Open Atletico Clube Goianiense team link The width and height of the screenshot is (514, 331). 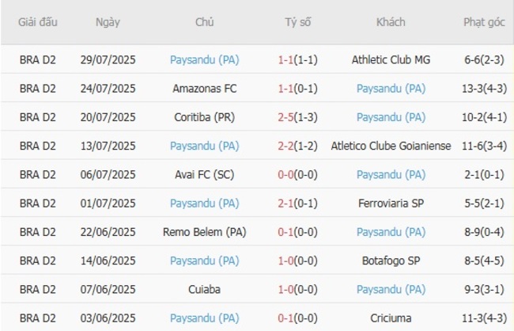[391, 146]
